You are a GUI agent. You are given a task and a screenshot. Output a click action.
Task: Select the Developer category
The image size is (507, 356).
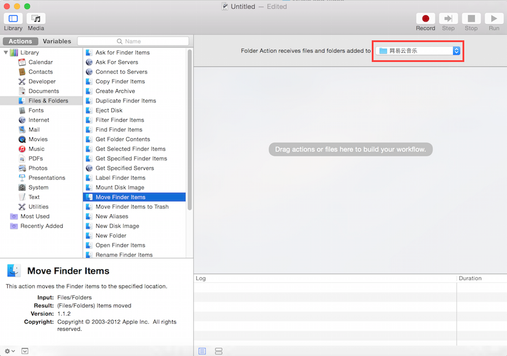[42, 81]
